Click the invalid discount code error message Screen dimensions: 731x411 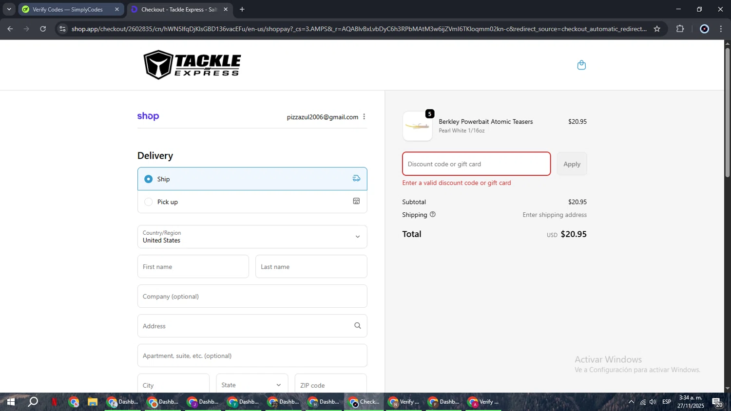[457, 183]
